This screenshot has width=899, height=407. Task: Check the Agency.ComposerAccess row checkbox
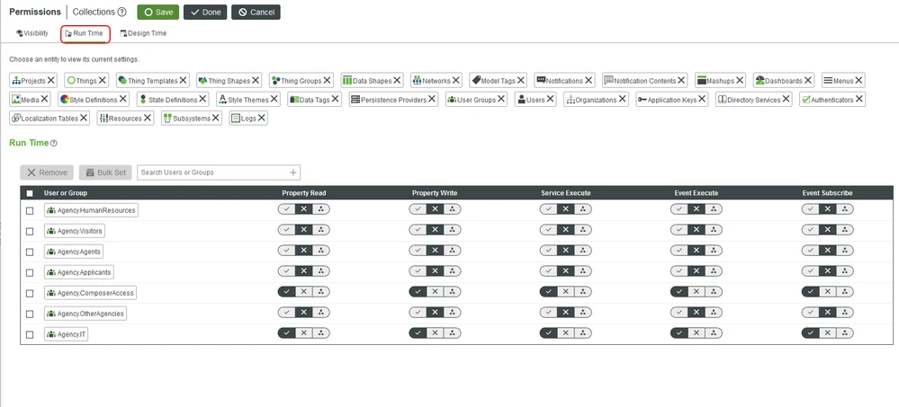pyautogui.click(x=30, y=293)
